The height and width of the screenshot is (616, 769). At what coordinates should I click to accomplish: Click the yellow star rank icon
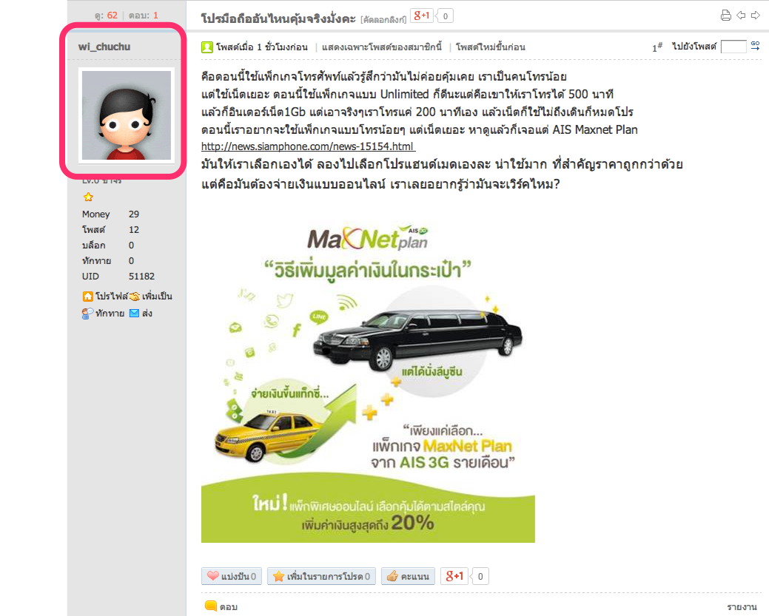88,197
